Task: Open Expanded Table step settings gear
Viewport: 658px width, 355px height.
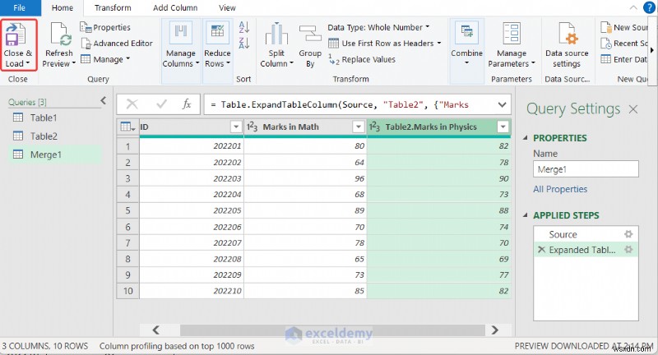Action: pyautogui.click(x=628, y=250)
